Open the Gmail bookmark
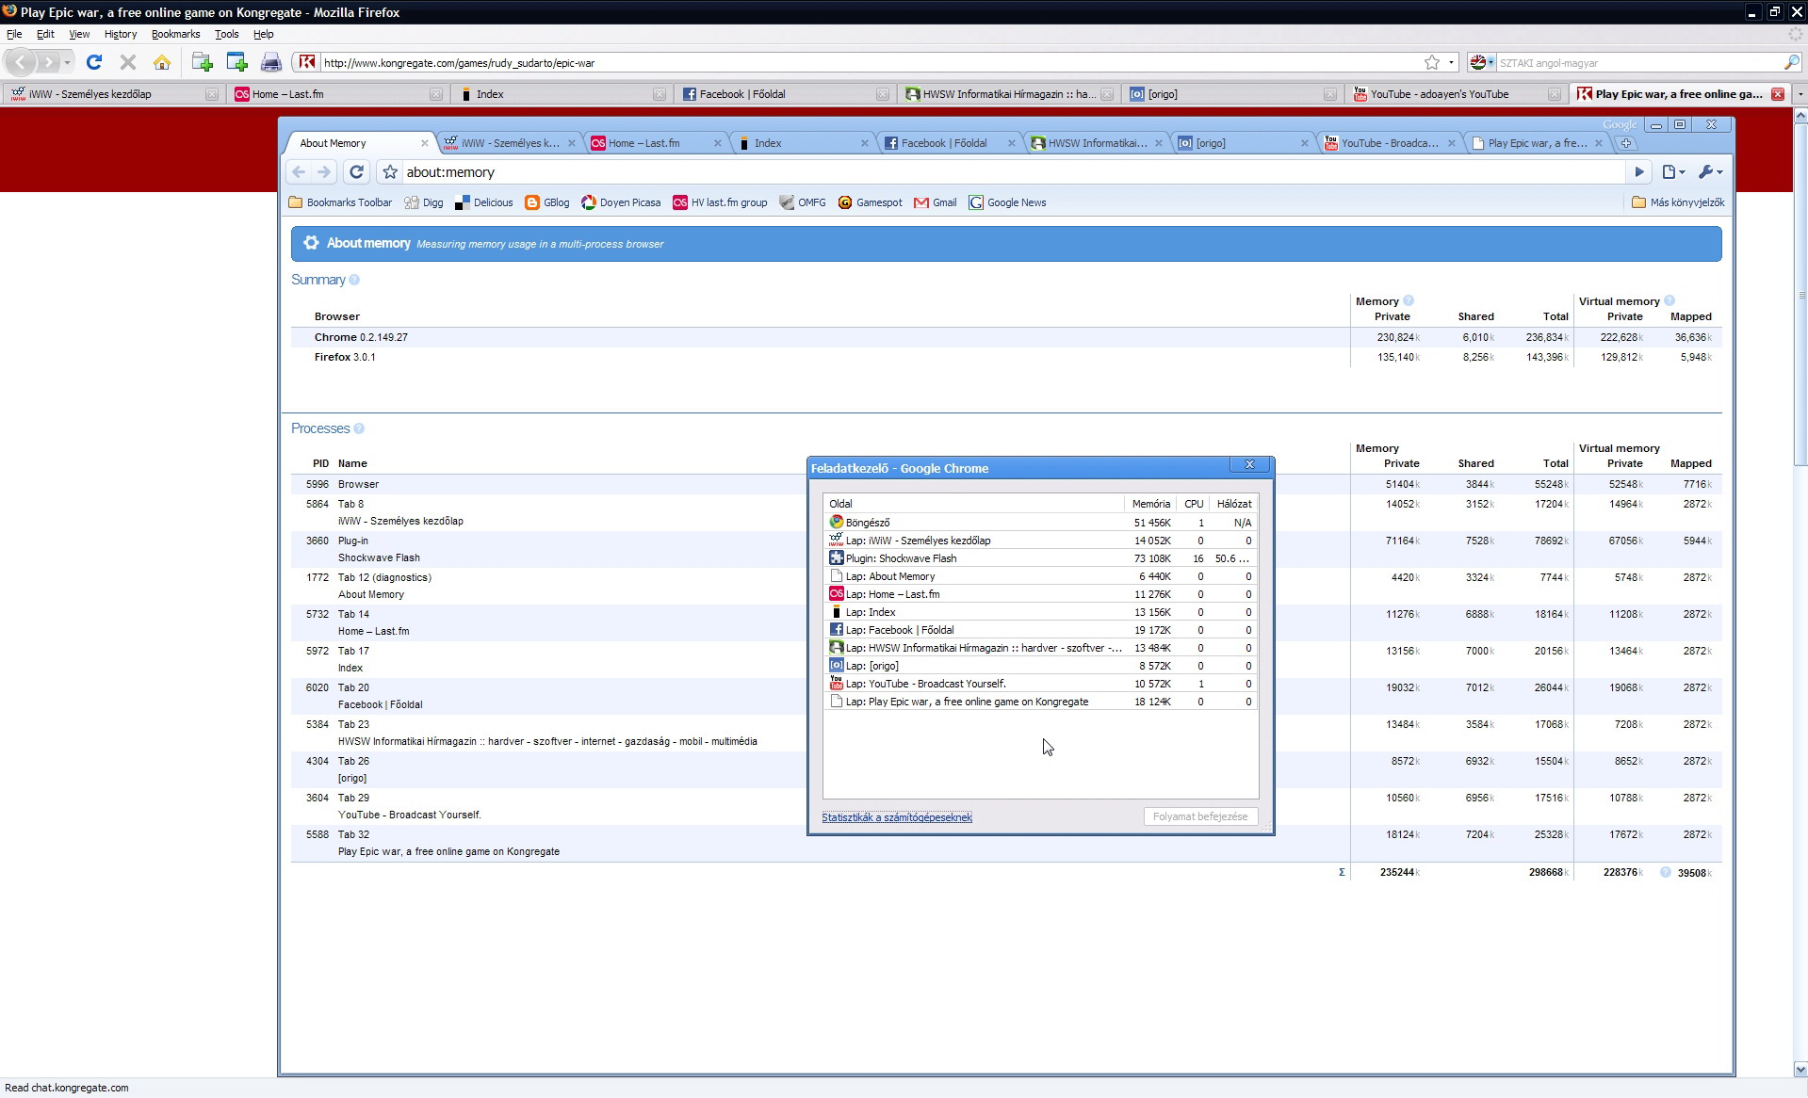Image resolution: width=1808 pixels, height=1098 pixels. pos(936,202)
